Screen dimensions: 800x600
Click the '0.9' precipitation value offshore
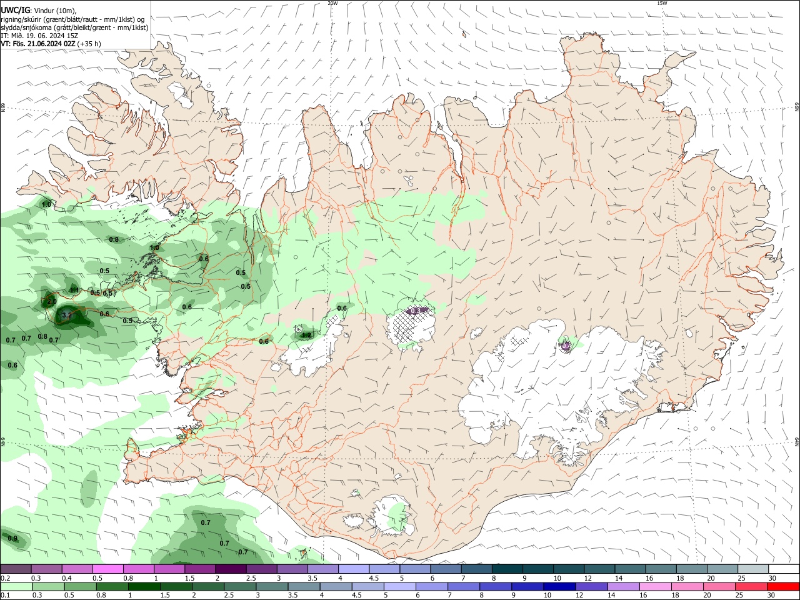[12, 539]
